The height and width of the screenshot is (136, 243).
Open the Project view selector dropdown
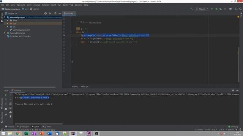11,14
